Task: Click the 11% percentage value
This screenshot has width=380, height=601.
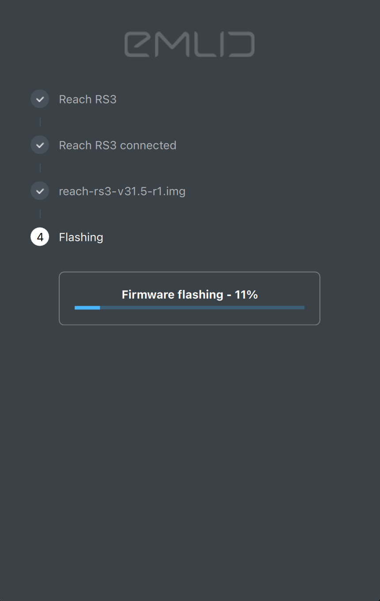Action: [246, 295]
